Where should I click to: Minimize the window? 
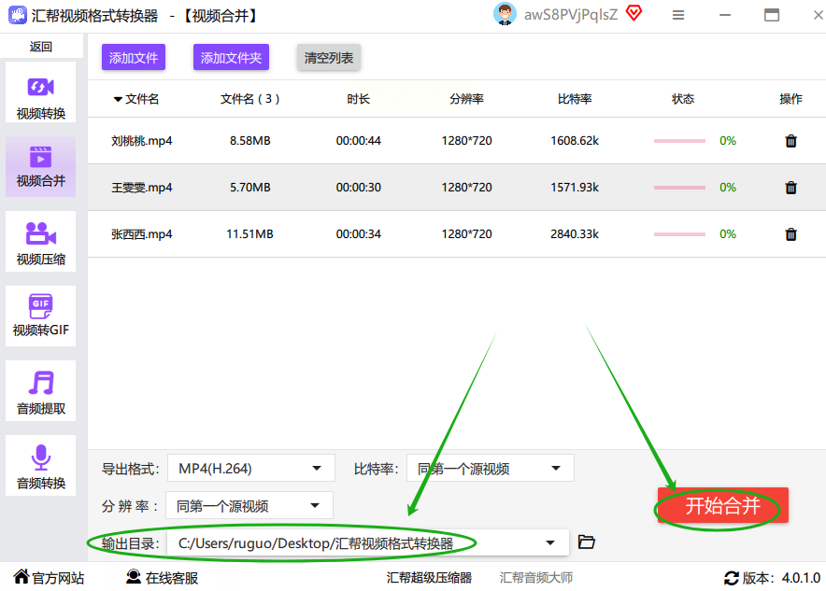click(725, 15)
